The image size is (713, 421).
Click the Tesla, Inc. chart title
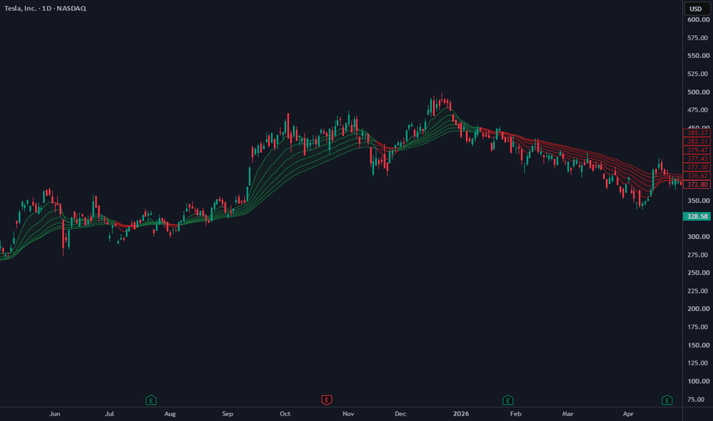point(45,8)
